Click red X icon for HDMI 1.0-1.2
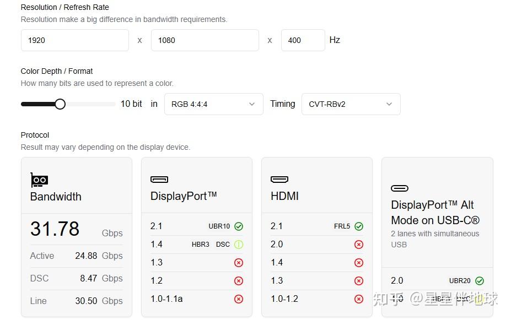 point(359,299)
